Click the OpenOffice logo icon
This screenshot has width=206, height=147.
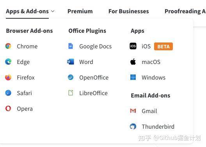coord(71,77)
